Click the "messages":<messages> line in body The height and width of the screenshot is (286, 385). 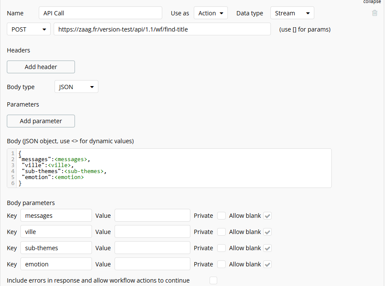tap(54, 159)
